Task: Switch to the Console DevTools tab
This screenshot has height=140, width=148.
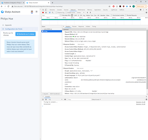Action: [59, 10]
